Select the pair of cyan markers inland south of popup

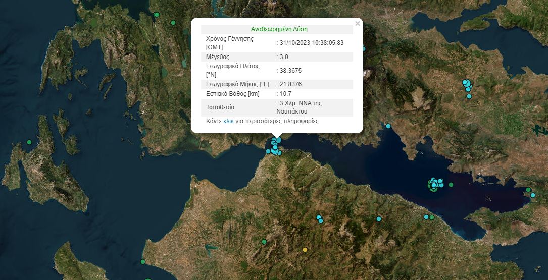[x=320, y=219]
